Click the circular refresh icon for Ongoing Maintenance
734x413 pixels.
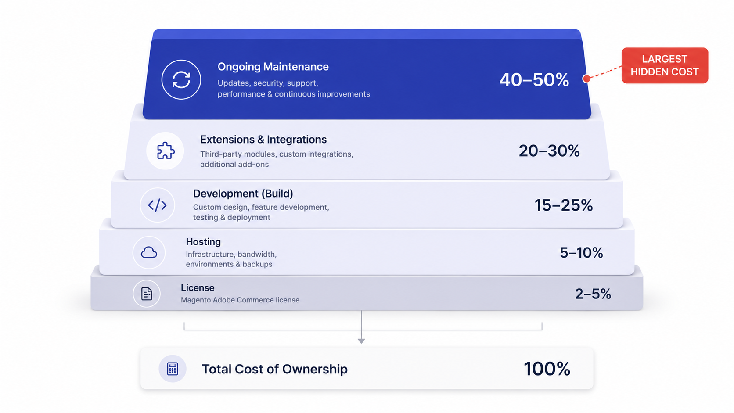(x=181, y=80)
